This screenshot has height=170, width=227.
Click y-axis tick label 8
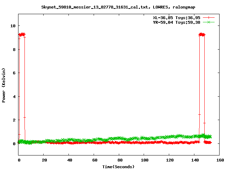[14, 50]
